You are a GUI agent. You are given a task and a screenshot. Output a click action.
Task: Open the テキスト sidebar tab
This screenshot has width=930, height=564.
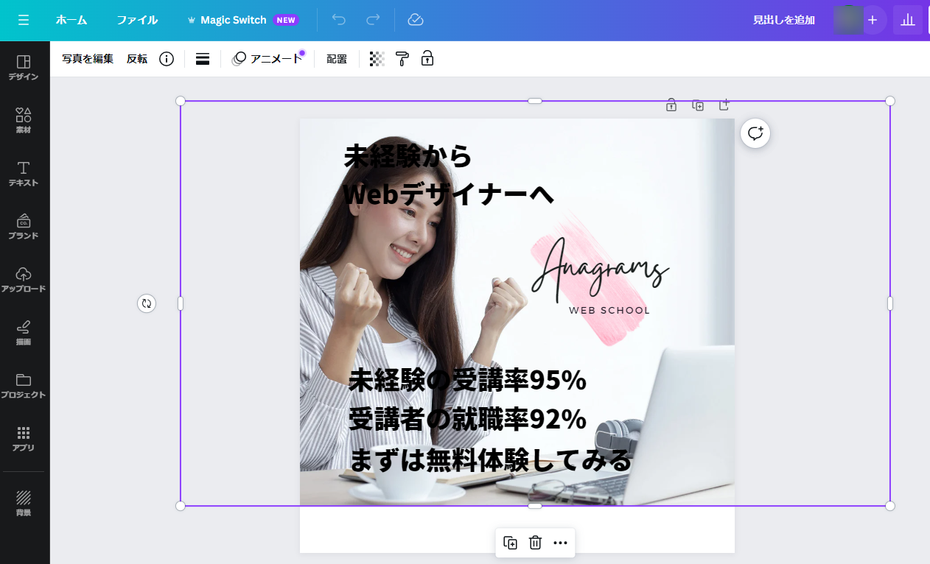[x=24, y=174]
